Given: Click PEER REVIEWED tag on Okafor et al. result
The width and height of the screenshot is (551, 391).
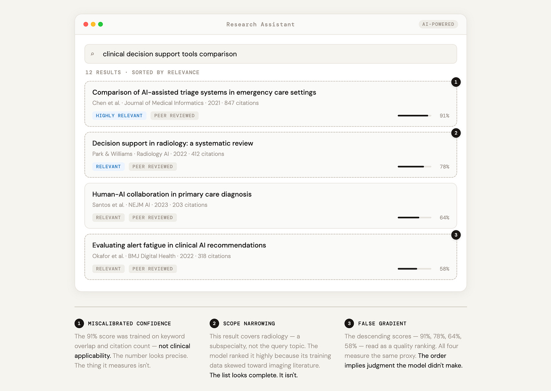Looking at the screenshot, I should point(153,269).
